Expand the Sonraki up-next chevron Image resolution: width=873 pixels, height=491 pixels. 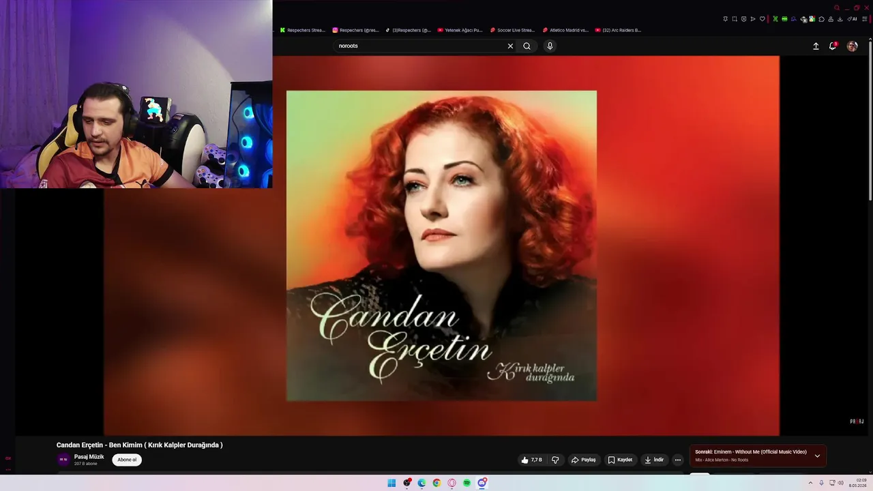pyautogui.click(x=817, y=456)
